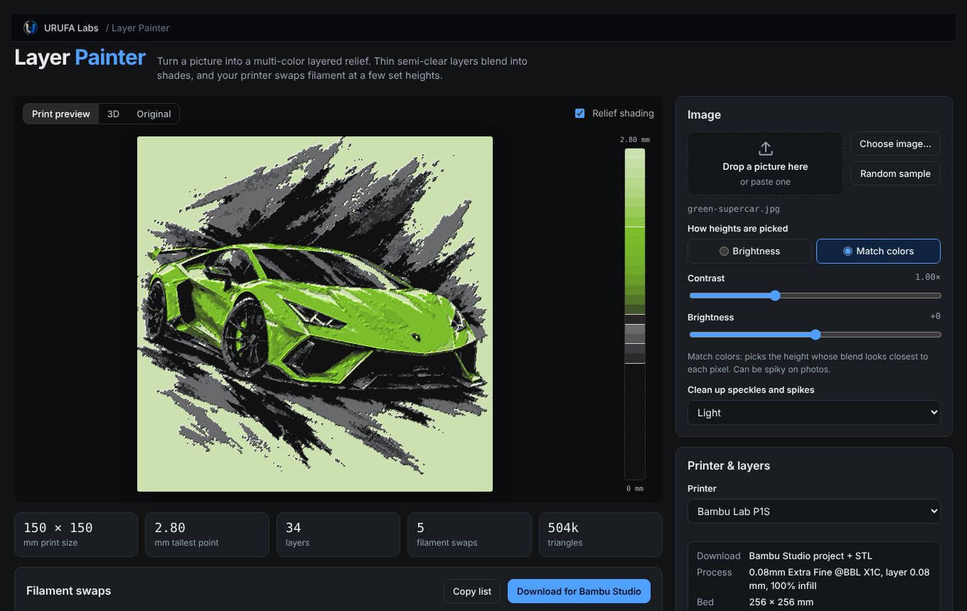Click the upload arrow icon in drop zone
The image size is (967, 611).
coord(765,148)
